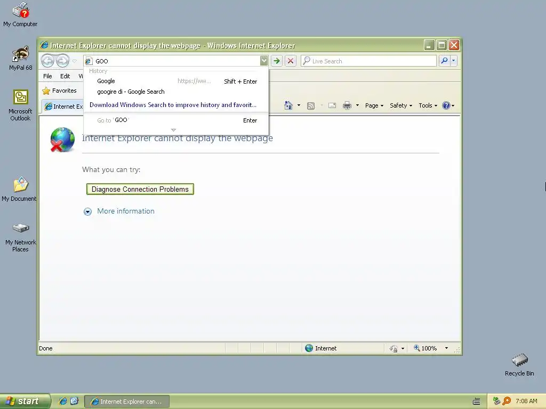Select the My Computer desktop icon

click(x=20, y=15)
